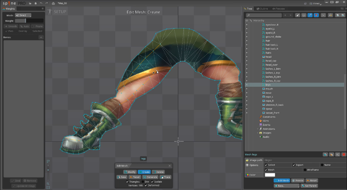347x190 pixels.
Task: Click the Image path folder icon
Action: [x=247, y=160]
